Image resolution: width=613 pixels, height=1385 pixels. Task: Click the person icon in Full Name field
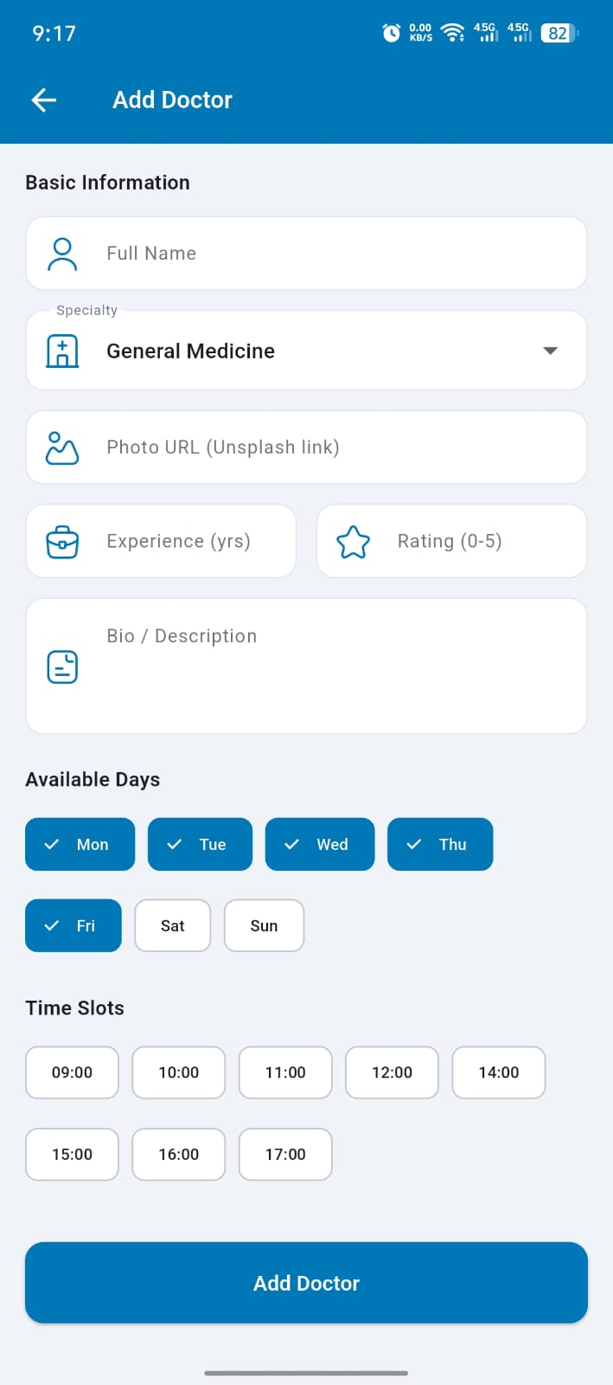[x=61, y=253]
